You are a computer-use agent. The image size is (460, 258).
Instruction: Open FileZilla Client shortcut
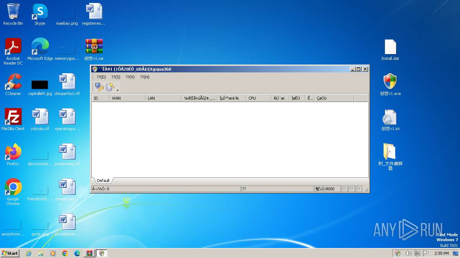coord(13,120)
